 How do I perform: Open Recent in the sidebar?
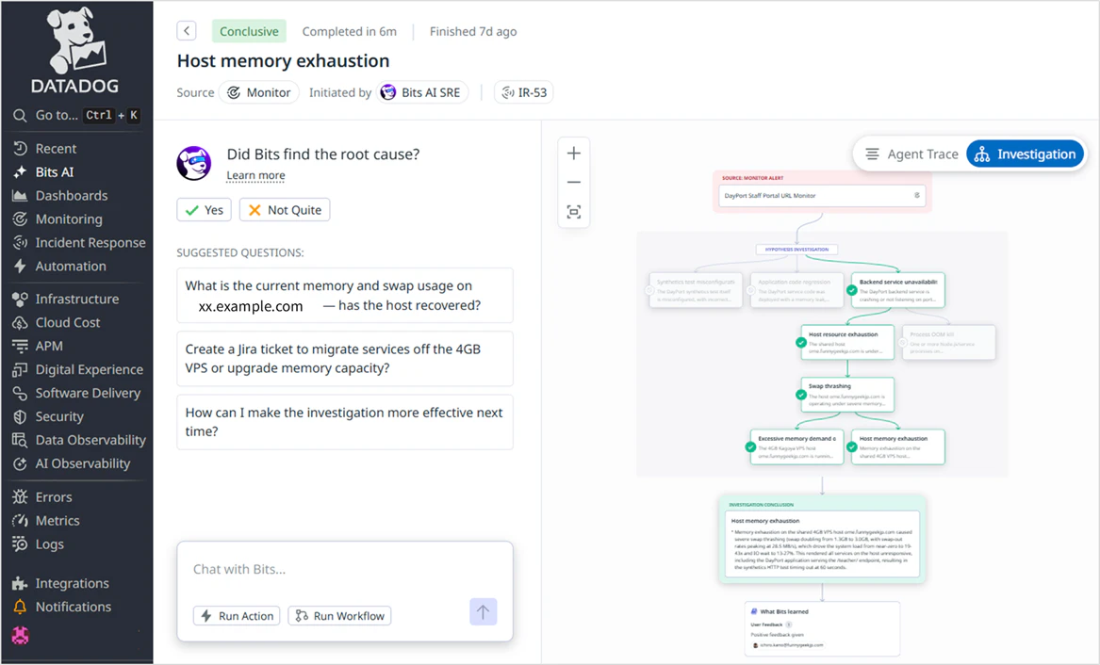pyautogui.click(x=56, y=149)
